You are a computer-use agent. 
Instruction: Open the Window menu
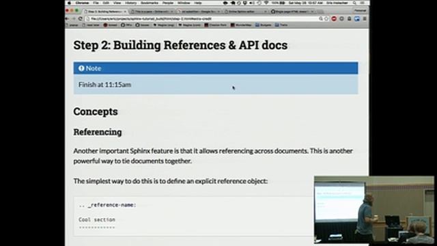(184, 3)
